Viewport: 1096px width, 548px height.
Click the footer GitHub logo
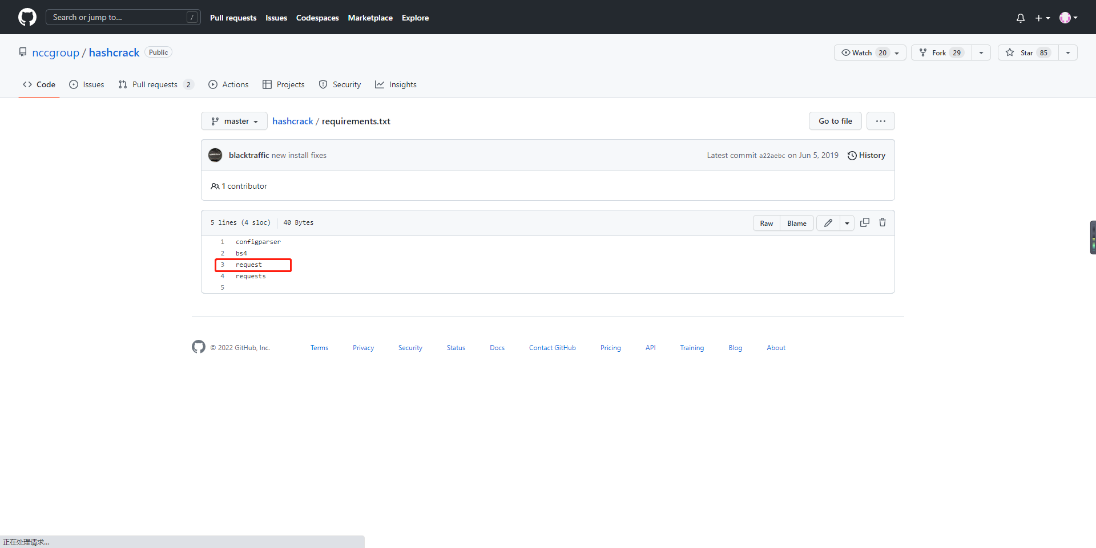click(x=198, y=347)
